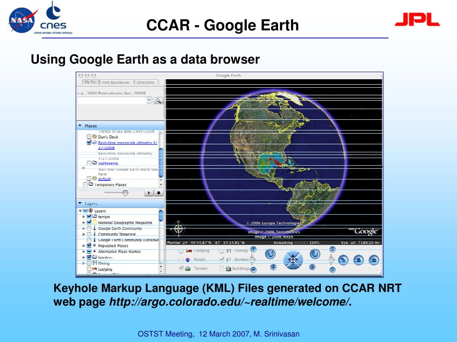Screen dimensions: 457x342
Task: Click tilt down arrow button below tilt slider
Action: [332, 270]
